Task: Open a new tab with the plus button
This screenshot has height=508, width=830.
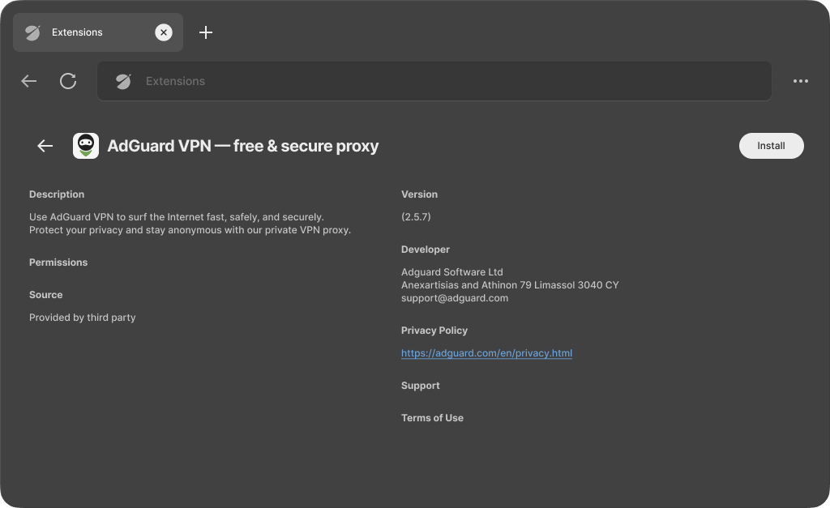Action: coord(206,32)
